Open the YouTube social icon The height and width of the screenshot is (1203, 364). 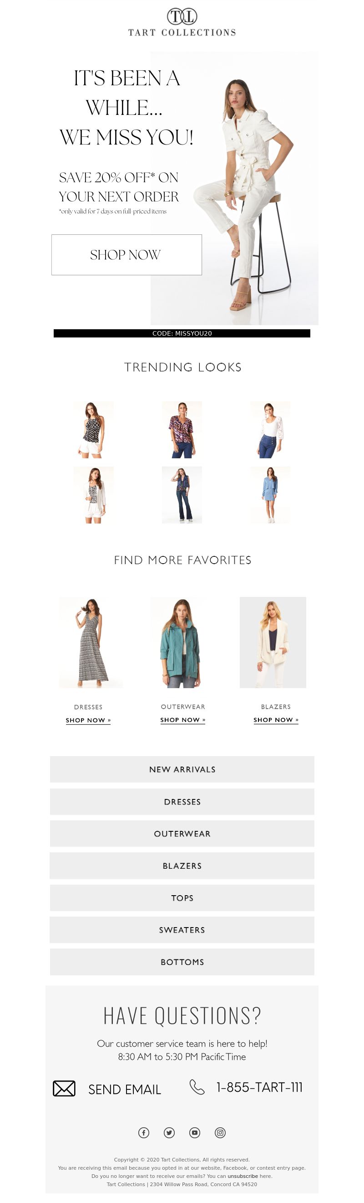click(x=195, y=1132)
